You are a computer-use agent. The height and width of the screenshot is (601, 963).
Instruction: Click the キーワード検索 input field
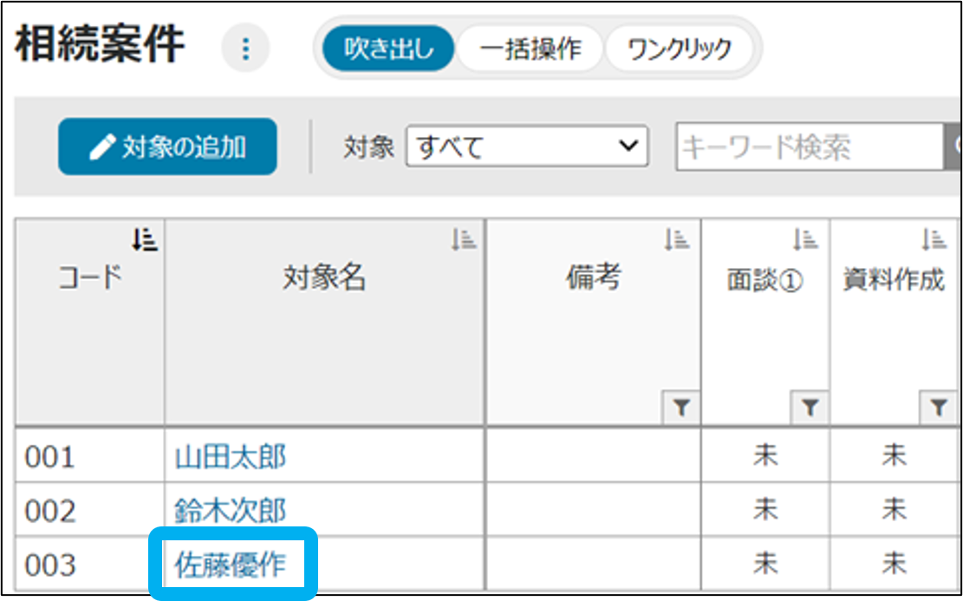[x=809, y=147]
